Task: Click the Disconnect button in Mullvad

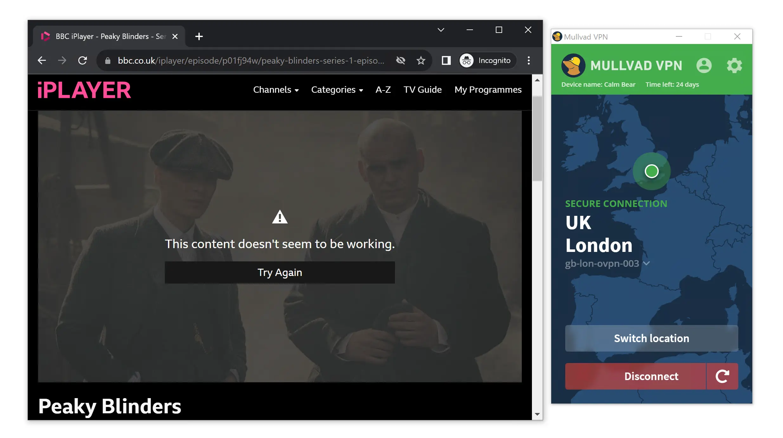Action: 651,376
